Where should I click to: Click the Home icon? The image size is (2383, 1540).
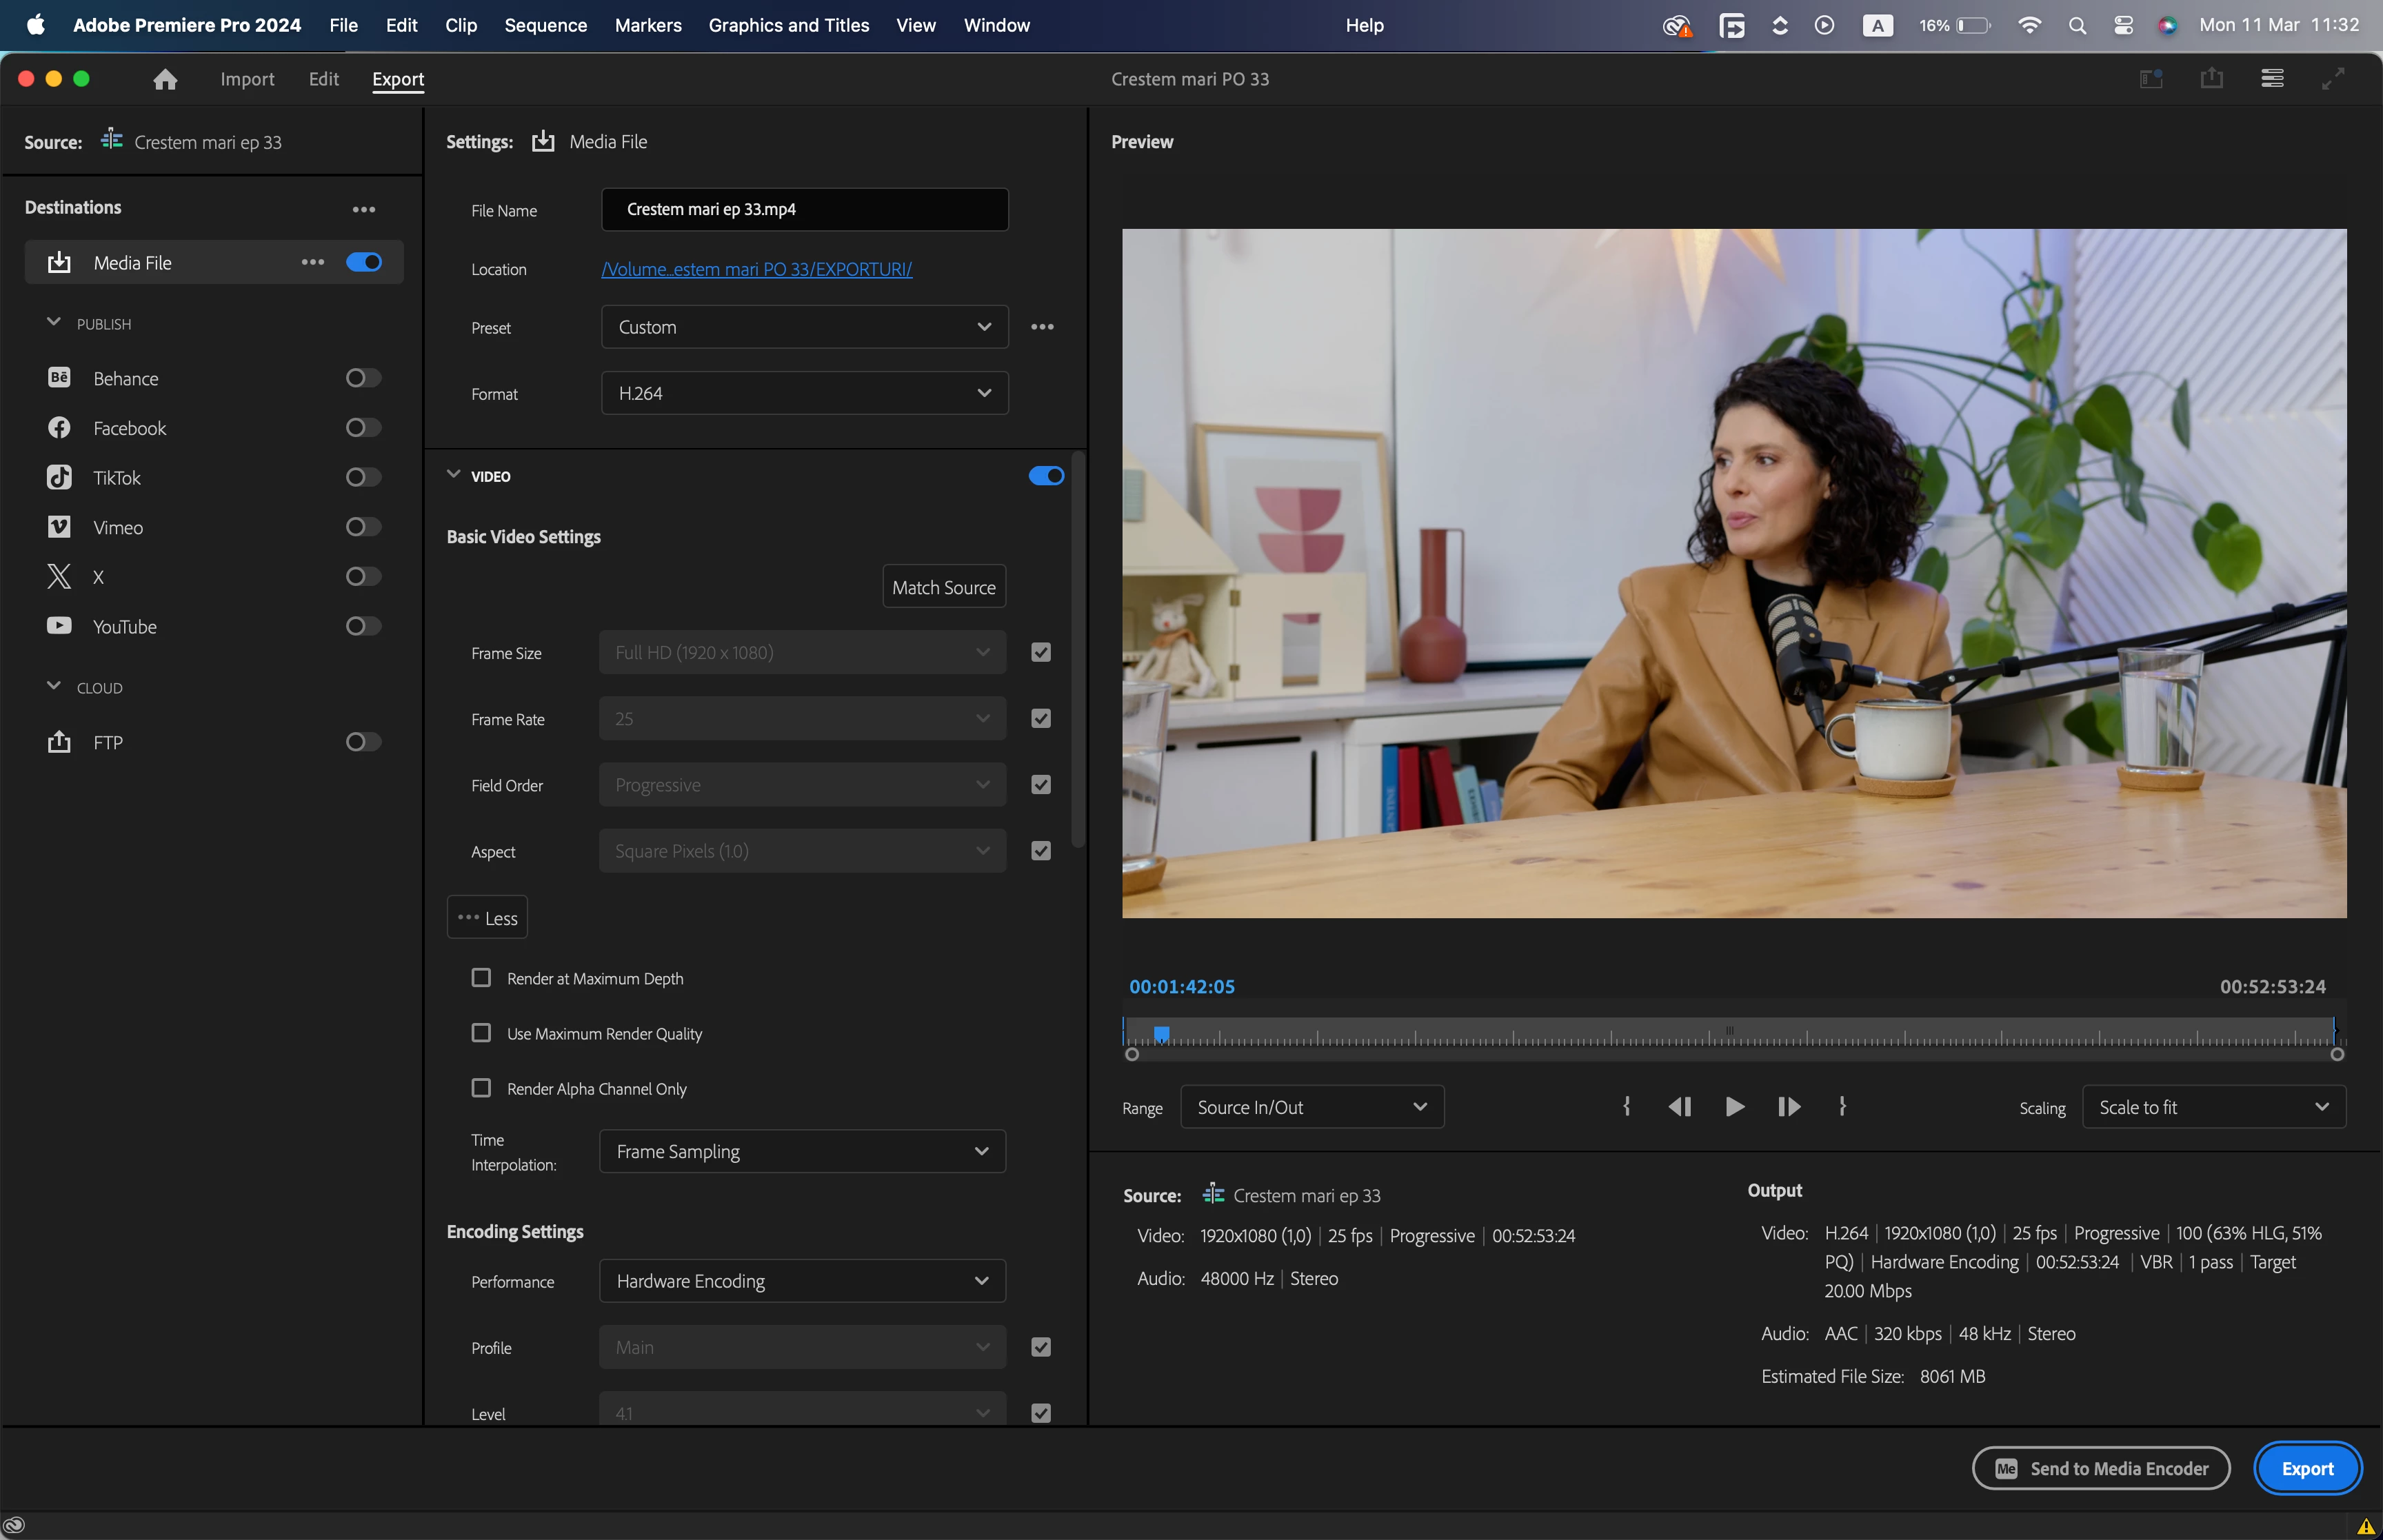pos(165,79)
